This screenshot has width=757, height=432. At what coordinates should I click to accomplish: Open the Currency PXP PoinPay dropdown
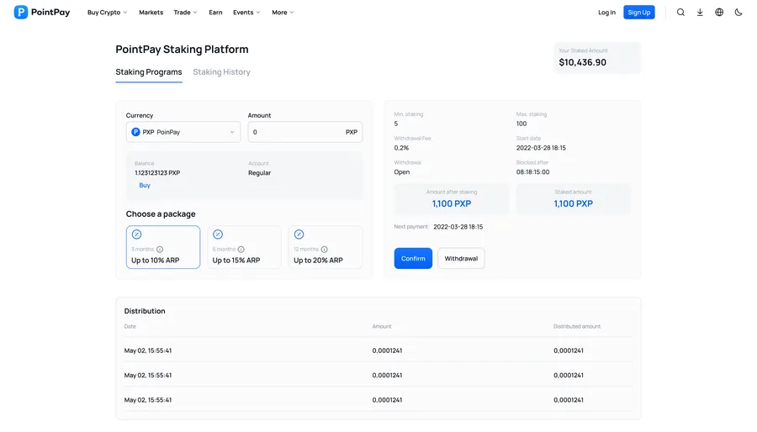pyautogui.click(x=183, y=132)
